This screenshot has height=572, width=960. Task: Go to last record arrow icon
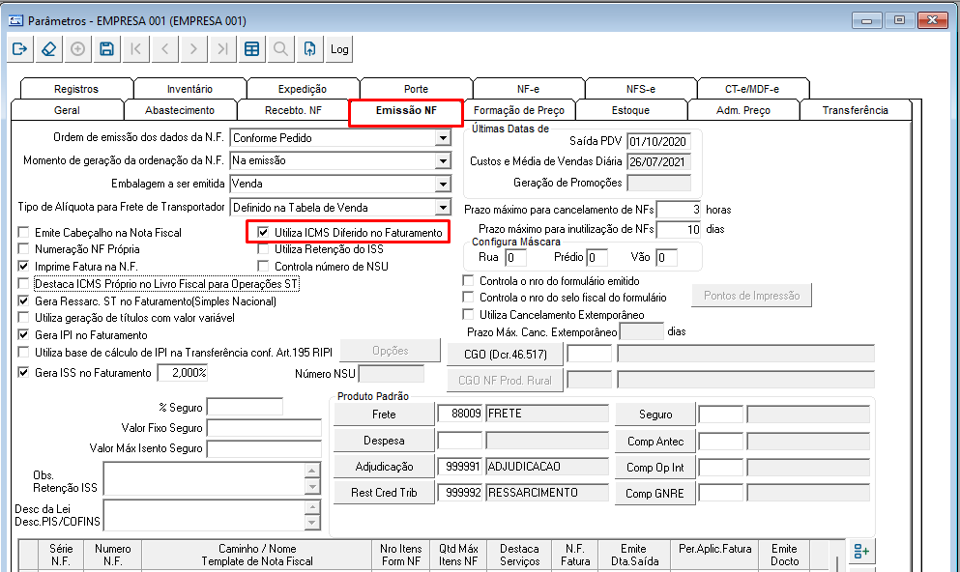click(x=223, y=49)
